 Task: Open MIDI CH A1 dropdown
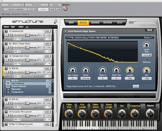point(17,39)
